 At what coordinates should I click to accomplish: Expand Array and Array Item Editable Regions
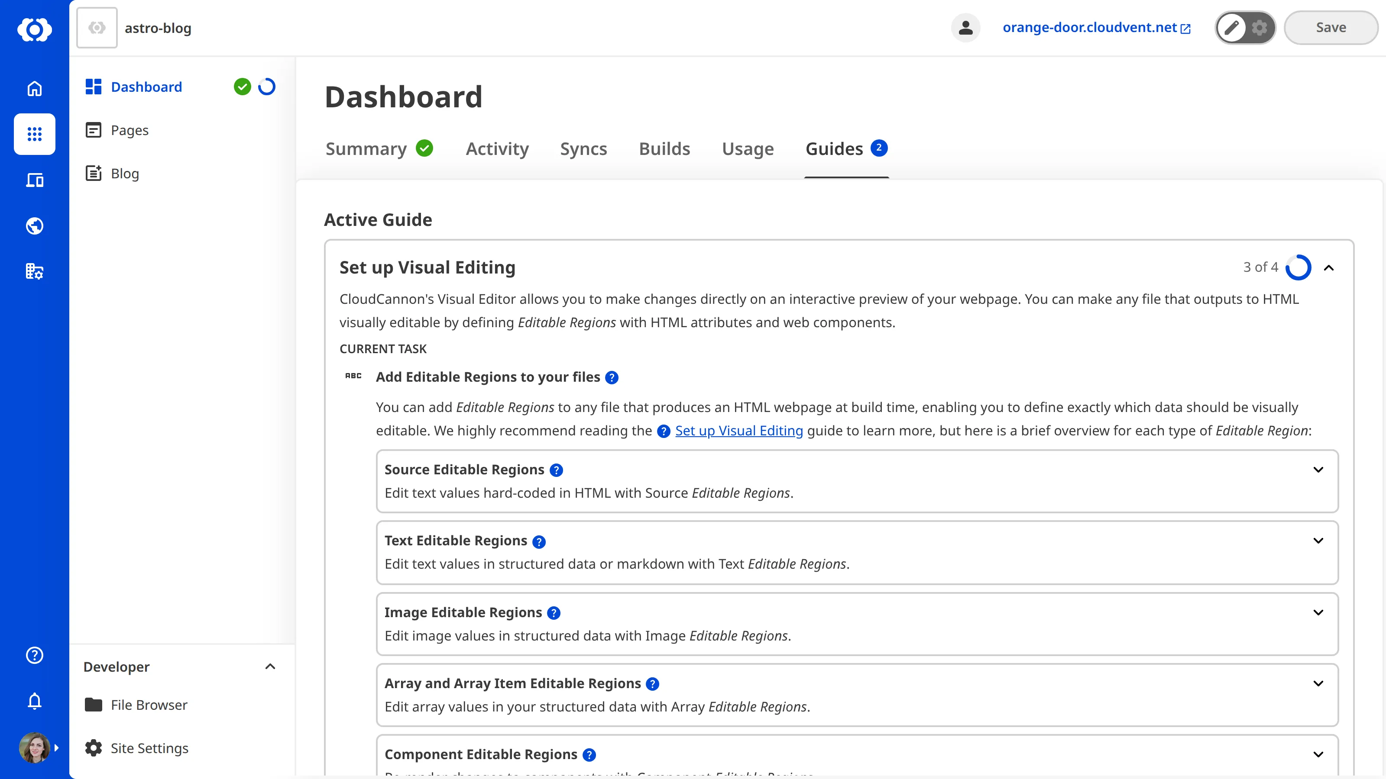(1318, 684)
